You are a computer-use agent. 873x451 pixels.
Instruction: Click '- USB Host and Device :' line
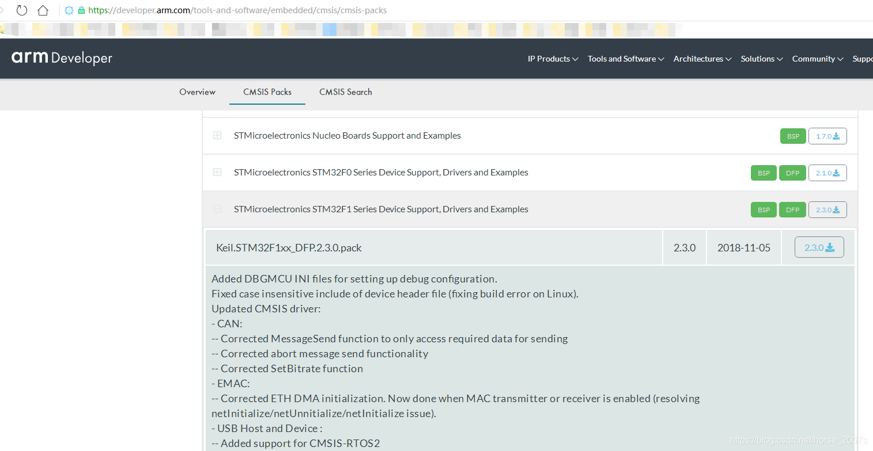(267, 429)
